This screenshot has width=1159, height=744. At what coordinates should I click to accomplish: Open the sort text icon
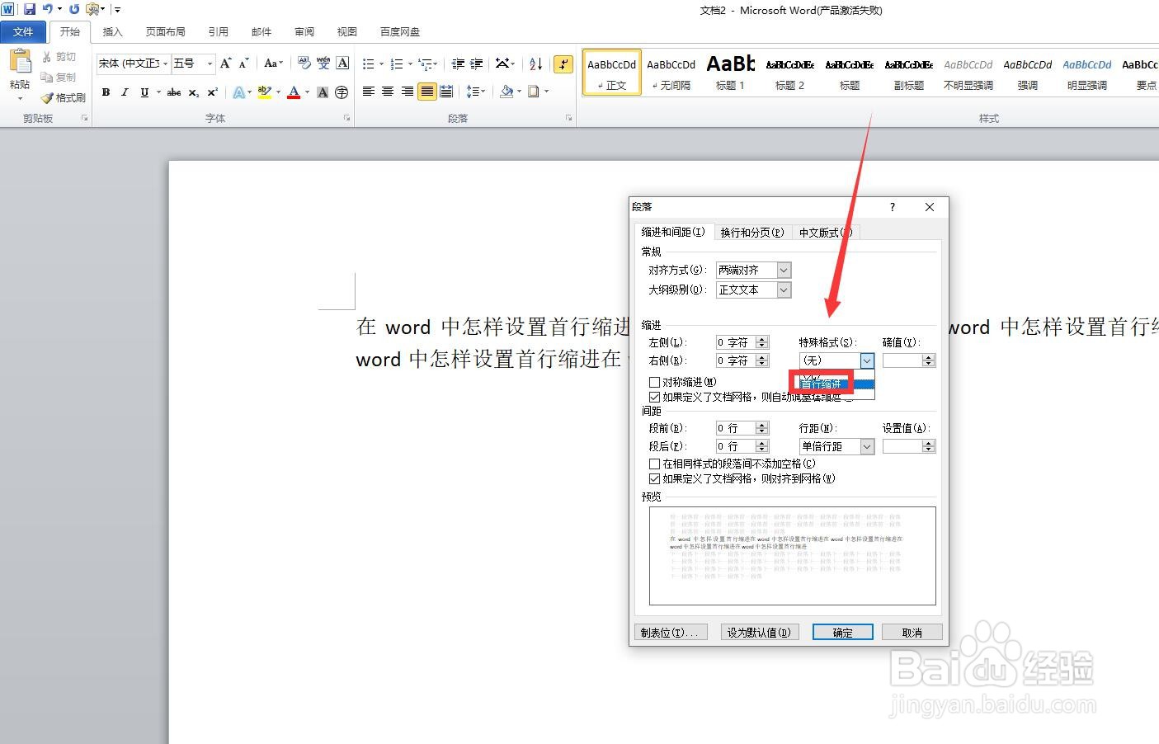(x=535, y=63)
